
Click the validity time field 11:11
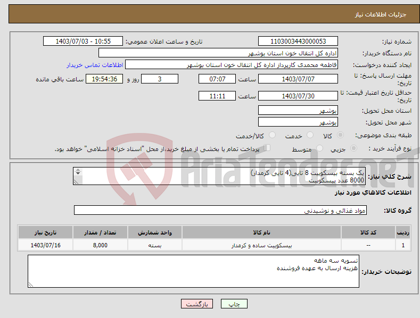tap(217, 96)
